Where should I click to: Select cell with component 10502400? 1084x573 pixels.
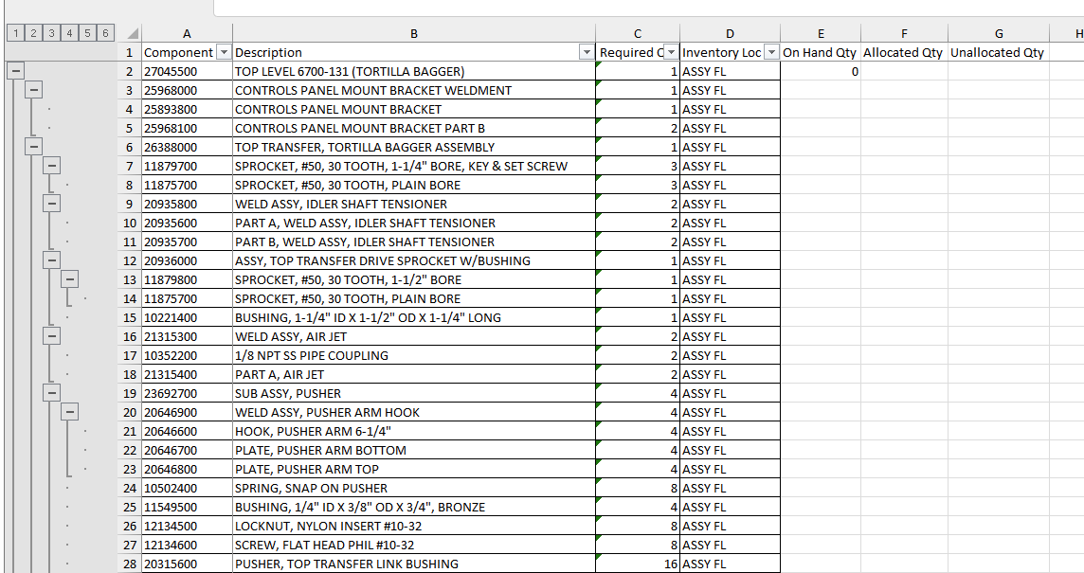tap(187, 488)
